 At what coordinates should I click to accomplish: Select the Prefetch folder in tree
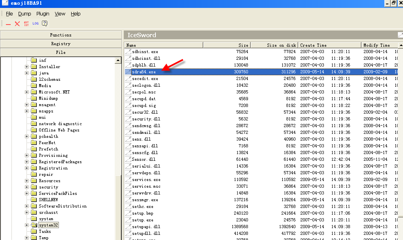point(48,149)
